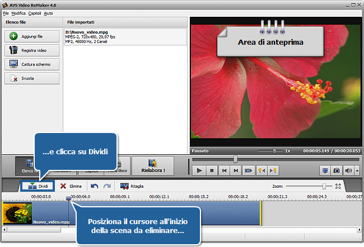The height and width of the screenshot is (247, 364).
Task: Stop video playback
Action: pyautogui.click(x=212, y=170)
